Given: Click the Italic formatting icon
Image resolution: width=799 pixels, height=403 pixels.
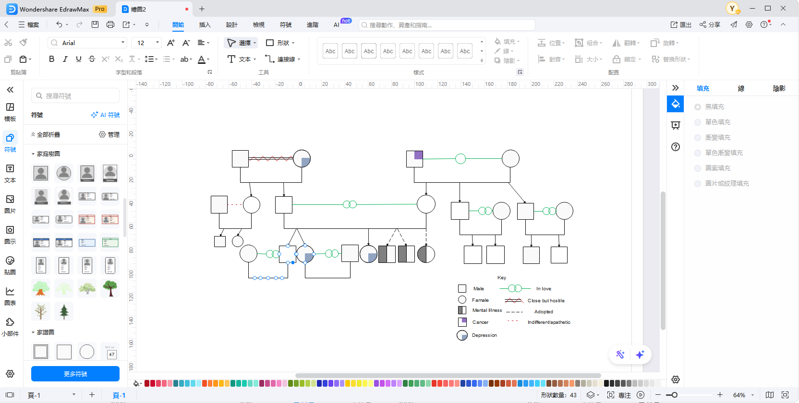Looking at the screenshot, I should tap(65, 59).
